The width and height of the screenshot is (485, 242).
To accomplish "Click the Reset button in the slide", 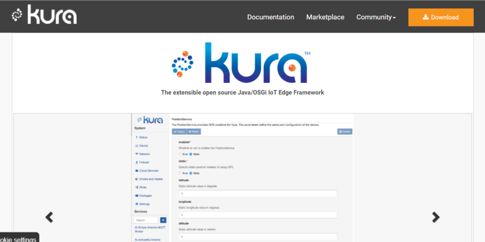I will pos(194,131).
